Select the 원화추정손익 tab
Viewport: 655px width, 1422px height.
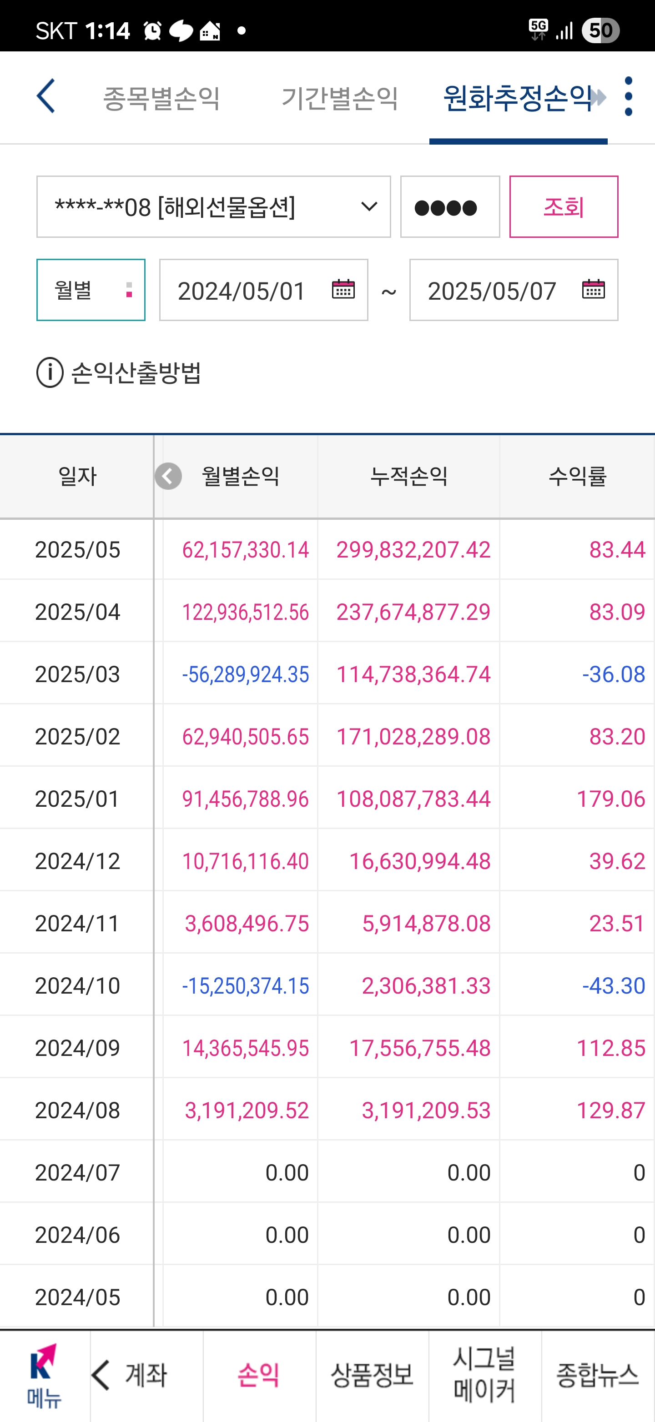pyautogui.click(x=518, y=98)
